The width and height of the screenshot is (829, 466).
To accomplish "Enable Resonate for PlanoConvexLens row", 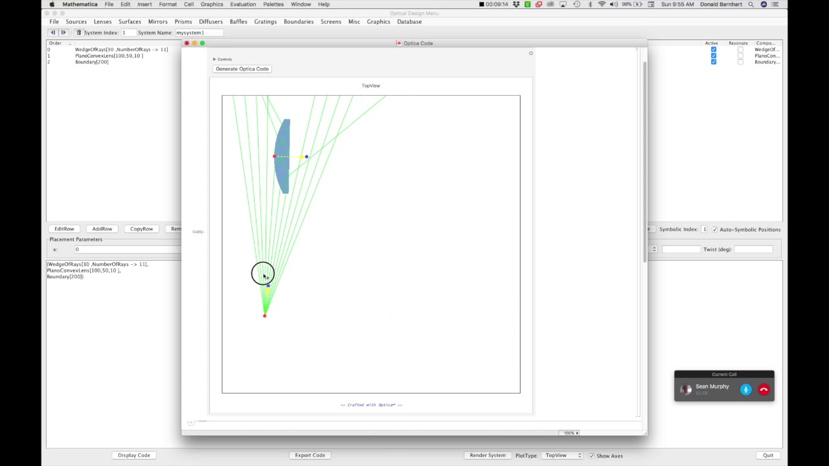I will coord(740,56).
